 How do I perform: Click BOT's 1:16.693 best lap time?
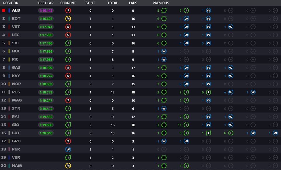pyautogui.click(x=46, y=19)
